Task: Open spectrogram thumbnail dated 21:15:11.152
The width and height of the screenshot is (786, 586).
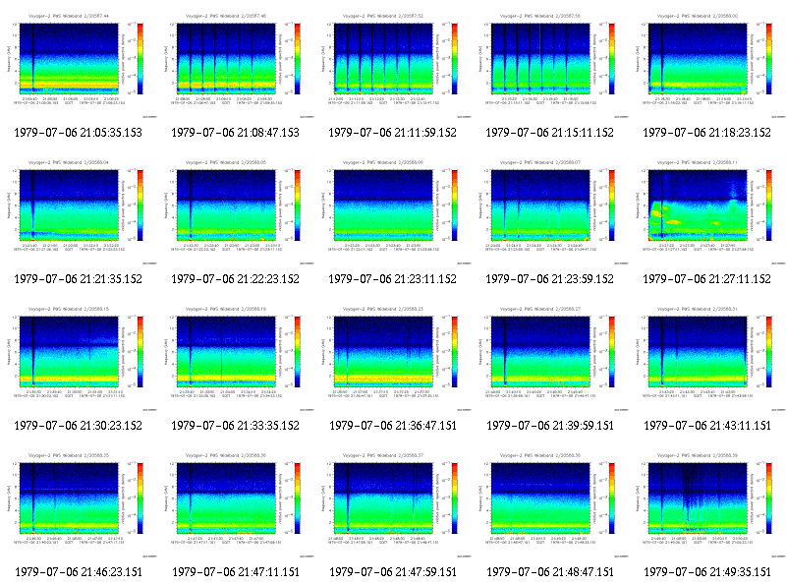Action: pyautogui.click(x=550, y=66)
